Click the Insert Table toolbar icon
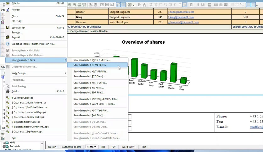263x152 pixels. [x=210, y=5]
